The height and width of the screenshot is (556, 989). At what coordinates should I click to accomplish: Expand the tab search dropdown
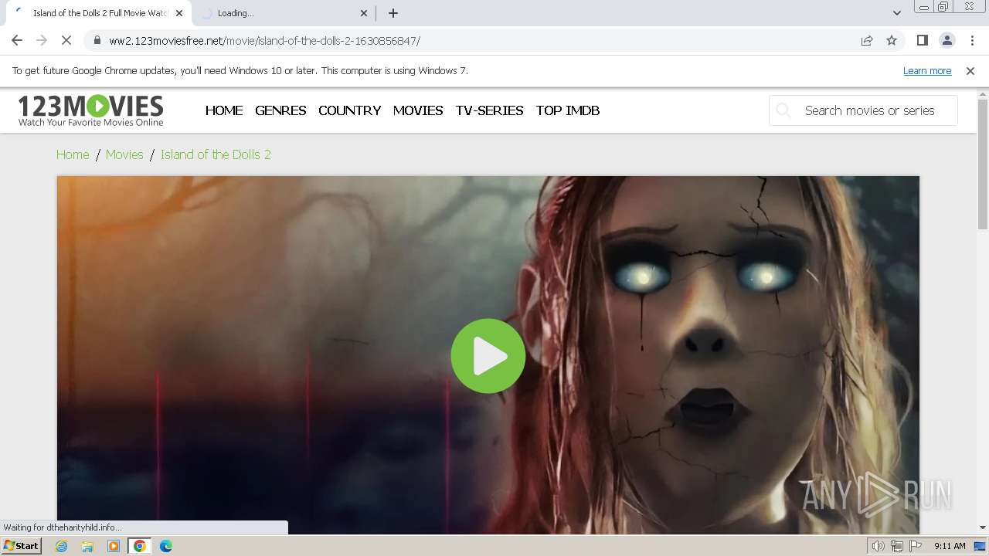[x=896, y=13]
